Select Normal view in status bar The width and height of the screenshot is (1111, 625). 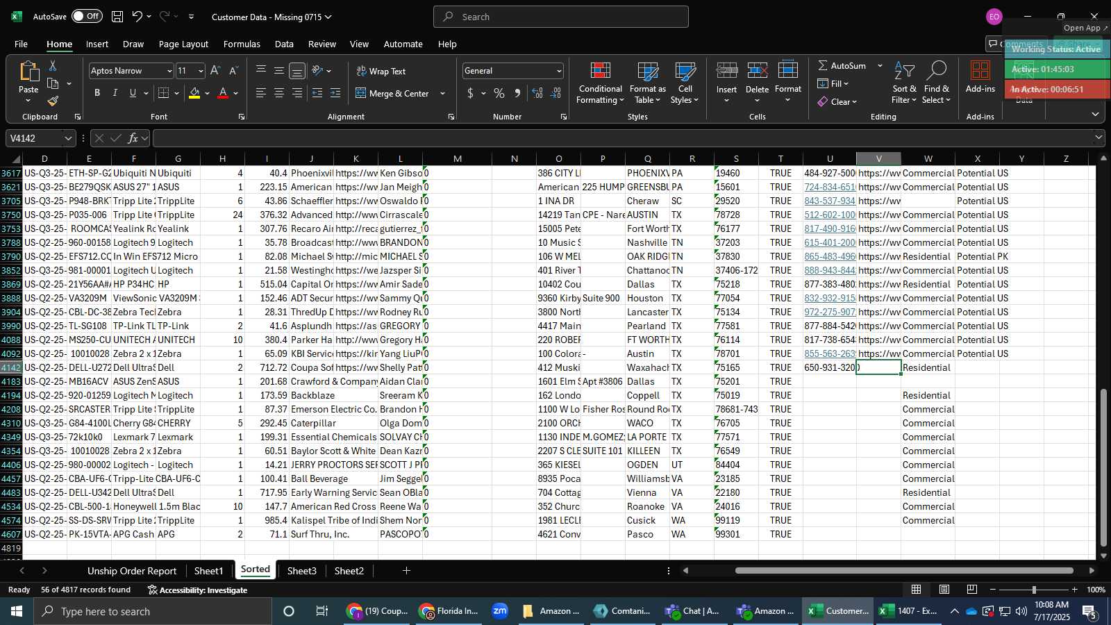[x=917, y=590]
